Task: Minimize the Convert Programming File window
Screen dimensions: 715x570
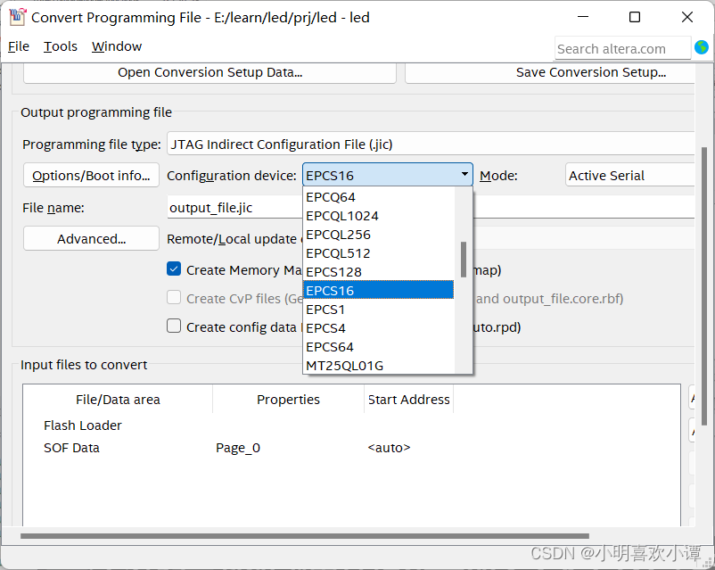Action: coord(583,17)
